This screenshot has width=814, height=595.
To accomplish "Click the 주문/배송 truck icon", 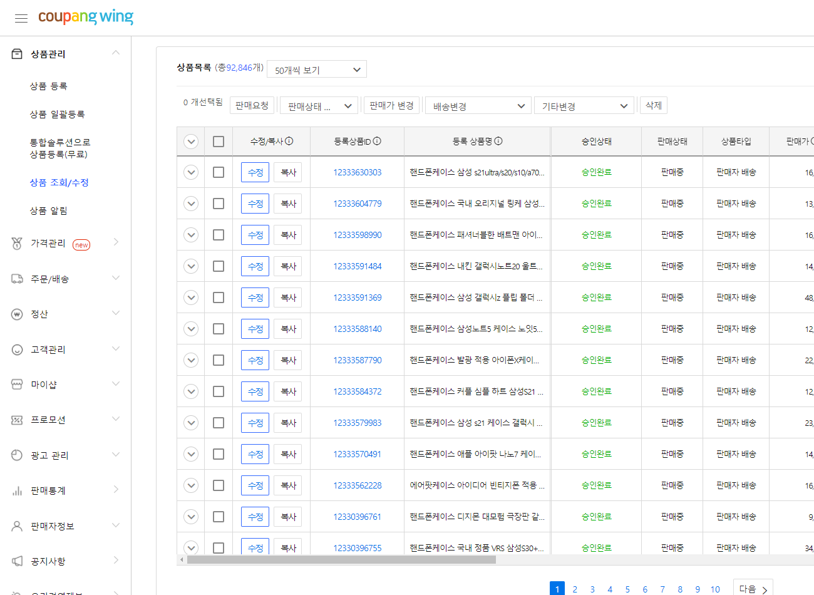I will [17, 279].
